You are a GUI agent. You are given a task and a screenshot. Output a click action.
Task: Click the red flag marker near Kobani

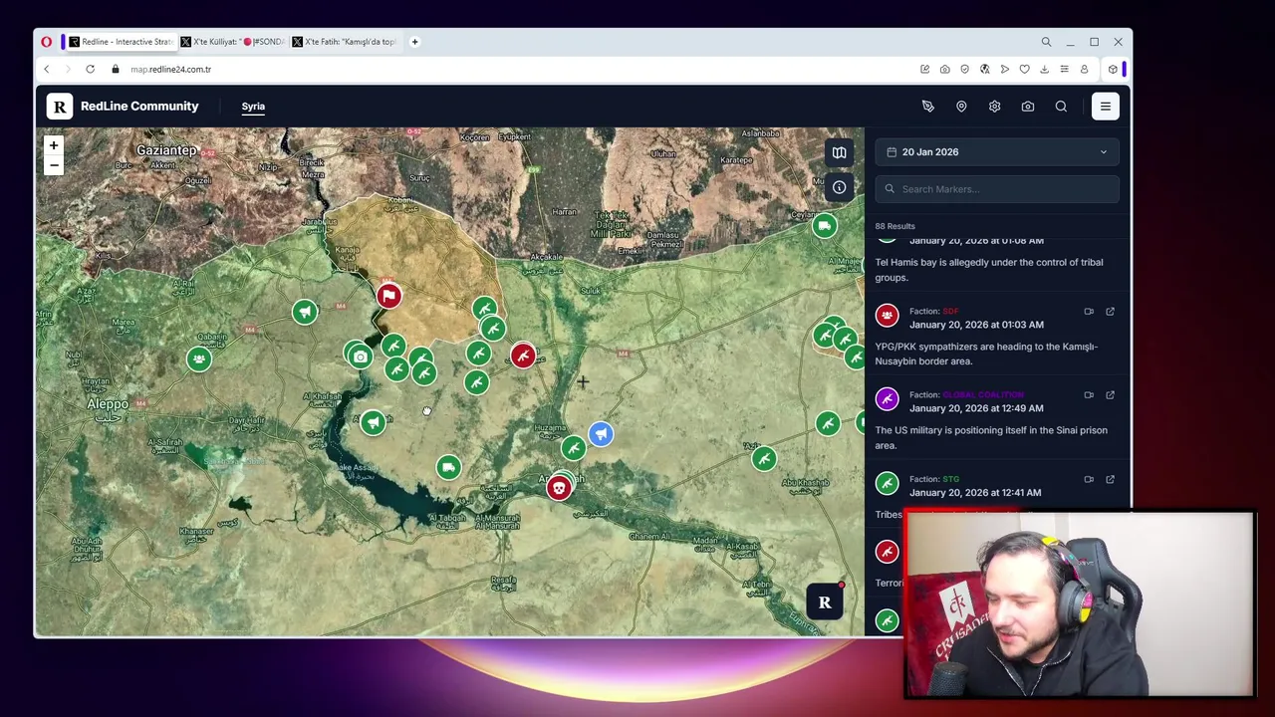click(x=388, y=295)
